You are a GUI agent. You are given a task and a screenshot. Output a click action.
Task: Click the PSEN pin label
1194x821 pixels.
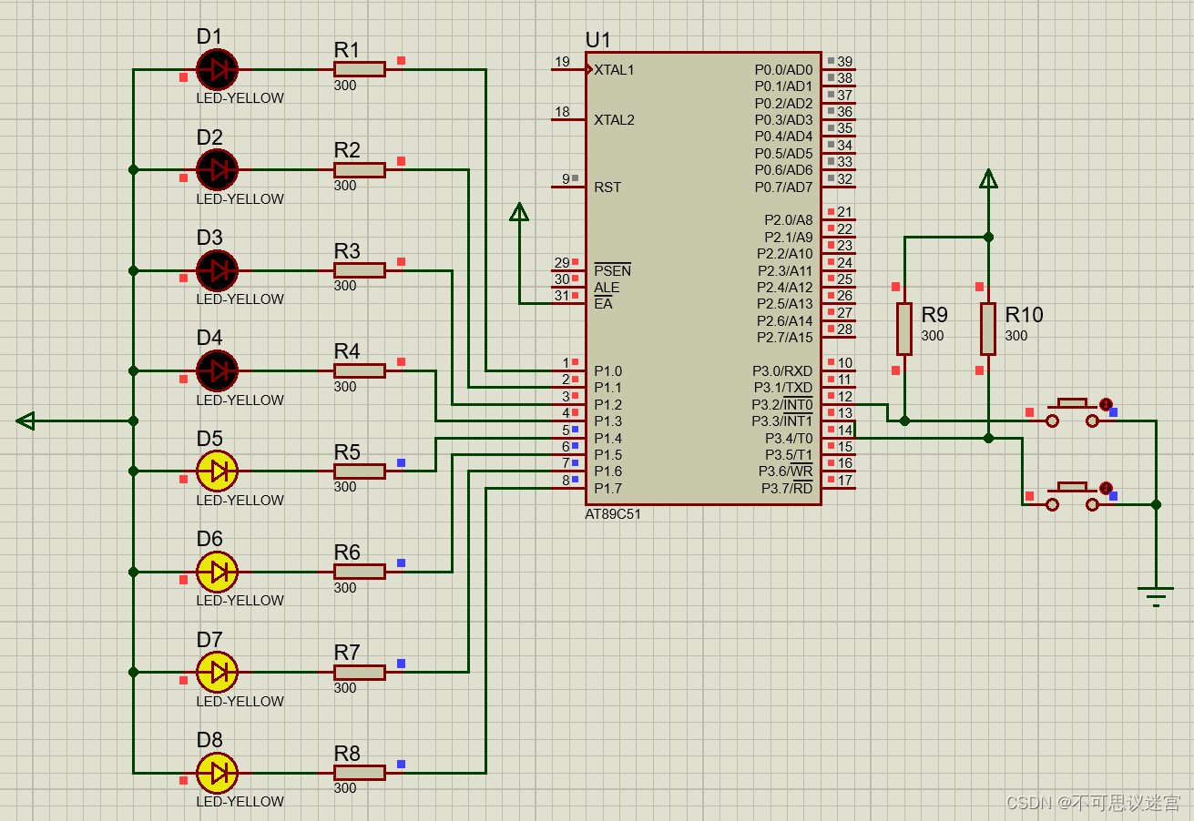click(612, 270)
